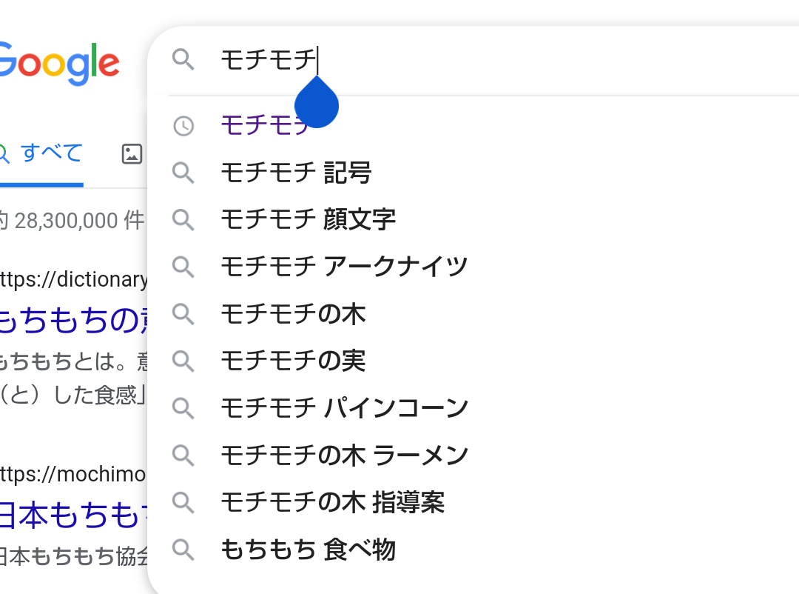Click the magnifier icon beside モチモチ アークナイツ
Screen dimensions: 799x594
coord(183,267)
